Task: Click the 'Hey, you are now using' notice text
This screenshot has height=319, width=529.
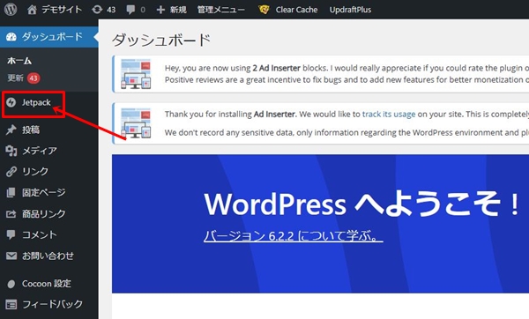Action: click(x=207, y=68)
